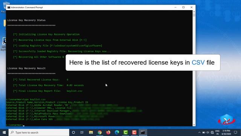Viewport: 241px width, 136px height.
Task: Click 'License Key Recovery Result' heading
Action: click(26, 68)
